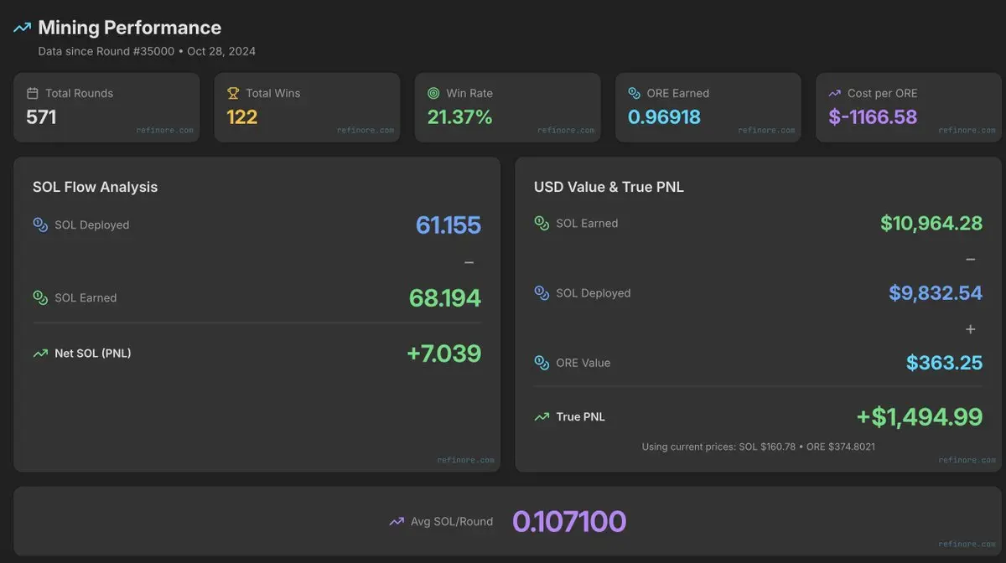Open the refinore.com link in SOL Flow Analysis panel
The image size is (1006, 563).
(465, 460)
